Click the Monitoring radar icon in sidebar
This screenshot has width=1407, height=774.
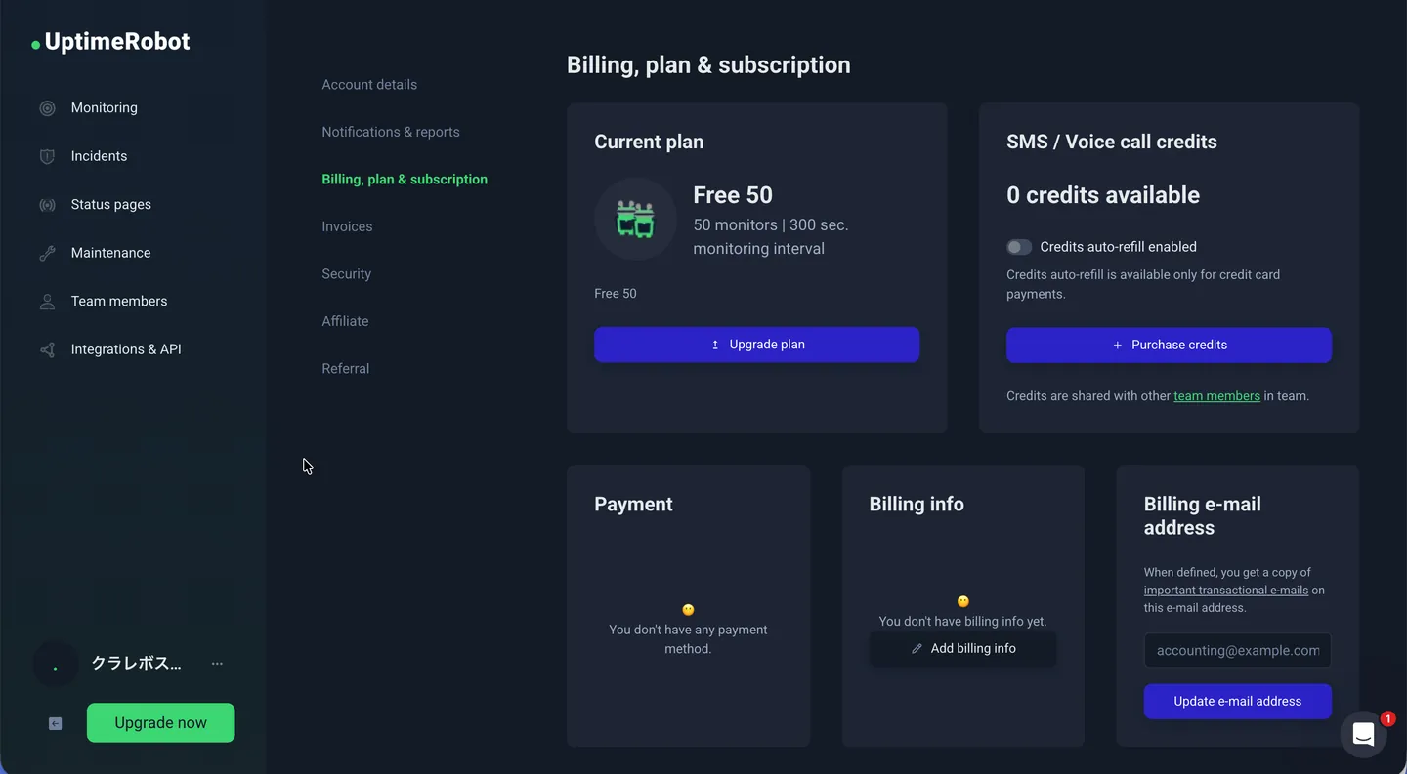point(47,108)
